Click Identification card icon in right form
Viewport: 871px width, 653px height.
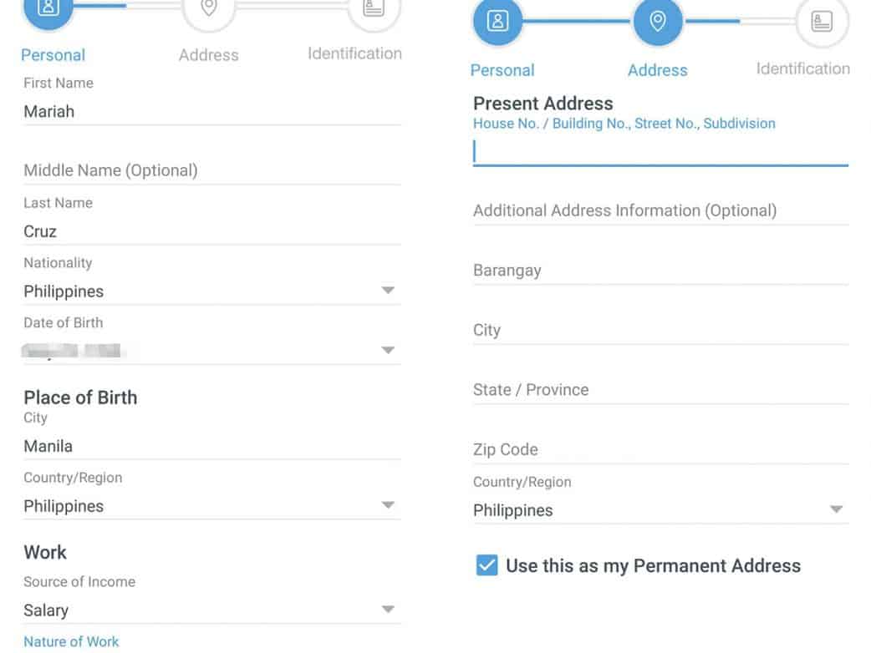point(823,22)
